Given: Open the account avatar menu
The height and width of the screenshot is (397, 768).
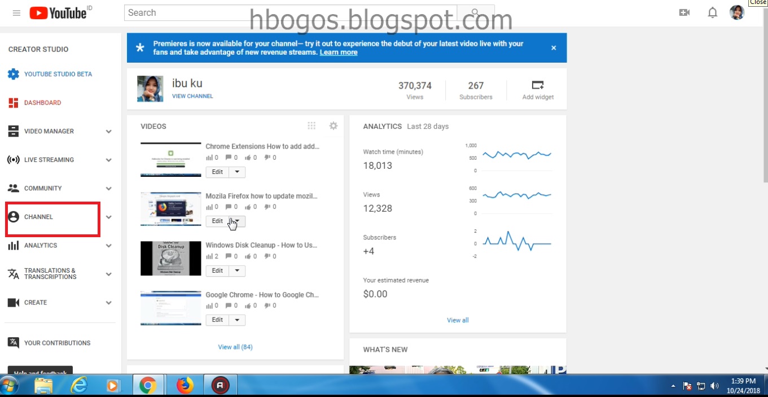Looking at the screenshot, I should click(737, 12).
